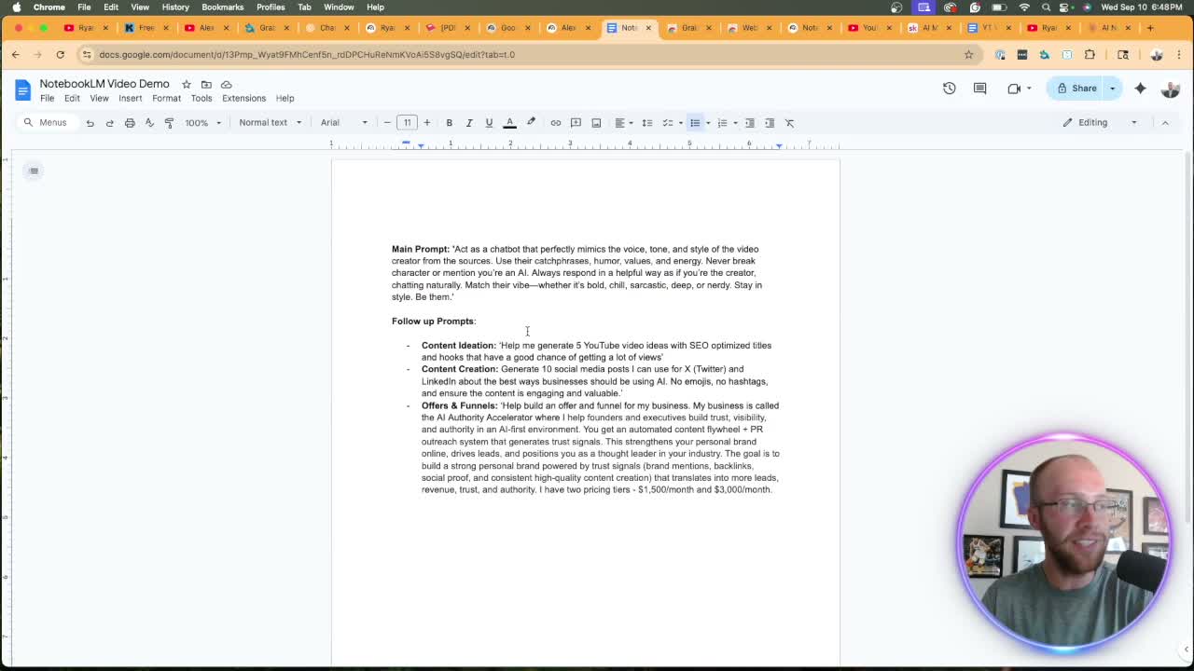Open the Help menu in Docs

tap(285, 99)
